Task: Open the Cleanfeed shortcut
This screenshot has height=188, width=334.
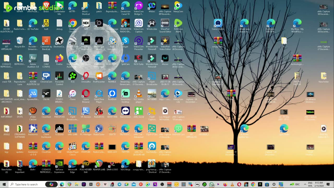Action: (46, 112)
